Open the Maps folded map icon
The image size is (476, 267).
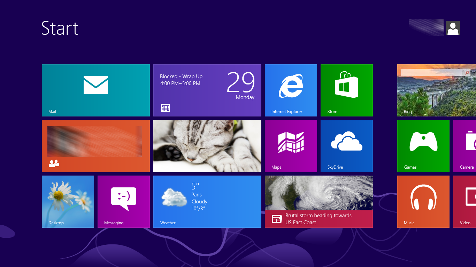[x=291, y=143]
